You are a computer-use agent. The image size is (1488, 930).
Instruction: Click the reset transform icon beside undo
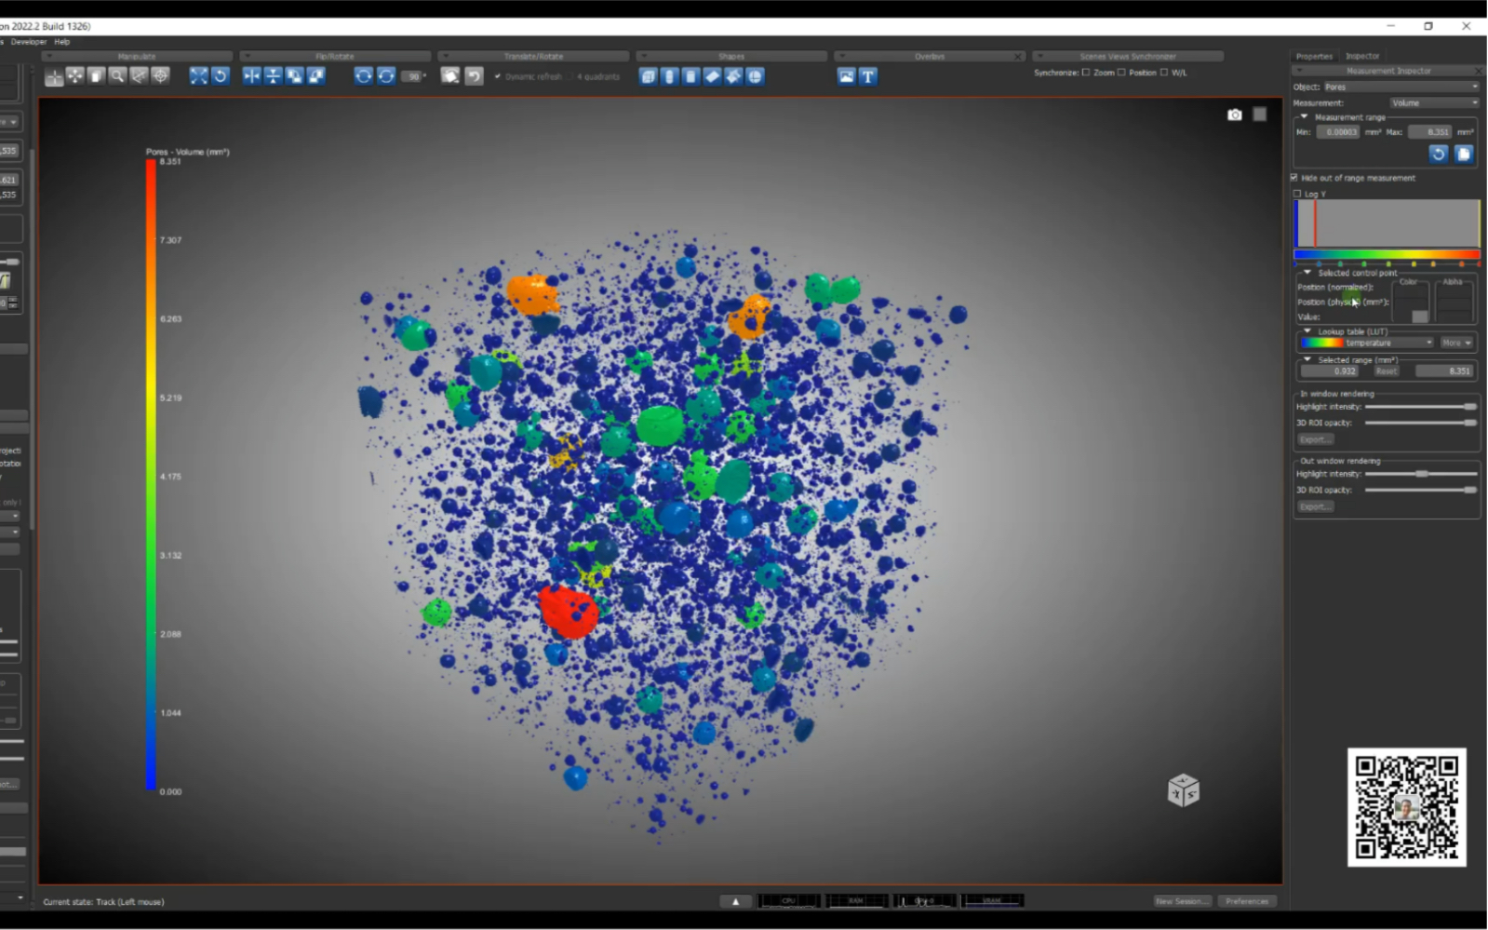click(x=450, y=76)
